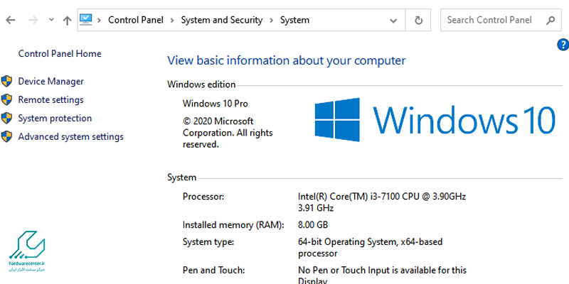Viewport: 569px width, 284px height.
Task: Click the Forward navigation arrow
Action: pyautogui.click(x=33, y=21)
